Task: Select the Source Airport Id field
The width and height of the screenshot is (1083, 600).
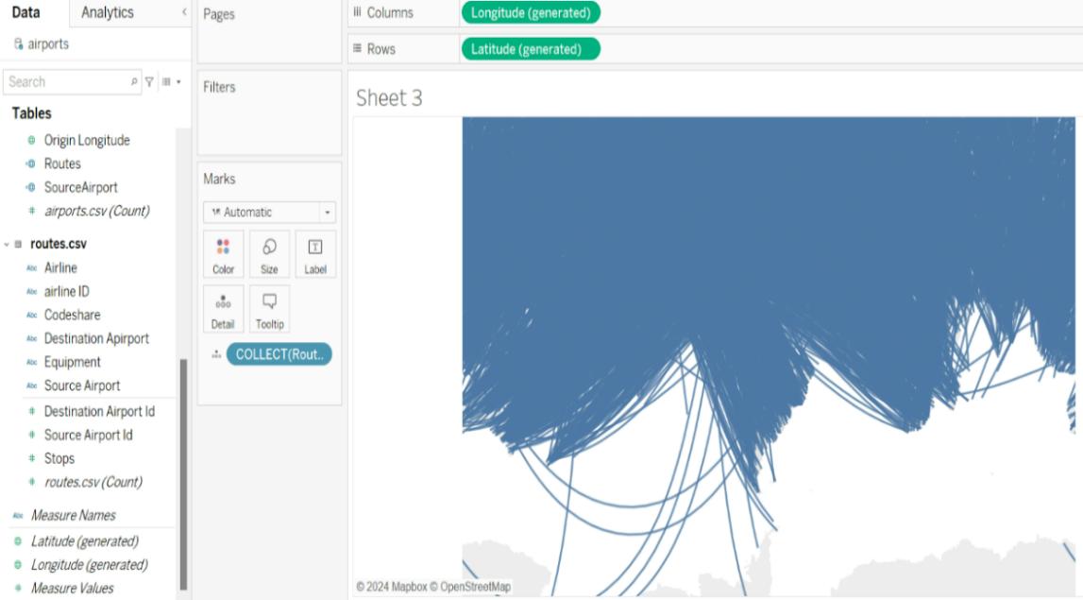Action: [x=89, y=435]
